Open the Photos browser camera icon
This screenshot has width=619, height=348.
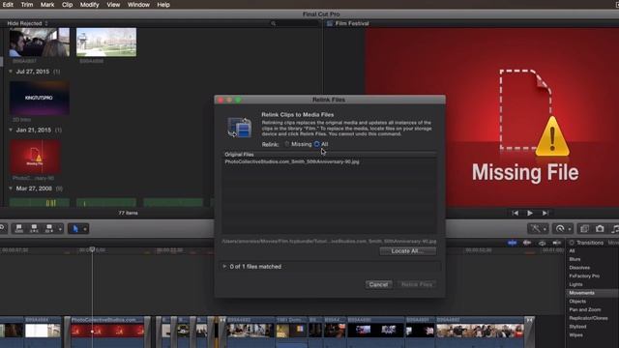pos(600,228)
